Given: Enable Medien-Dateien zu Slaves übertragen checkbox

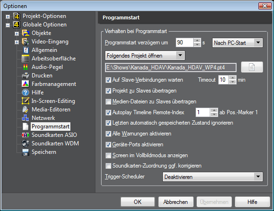Looking at the screenshot, I should pos(108,101).
